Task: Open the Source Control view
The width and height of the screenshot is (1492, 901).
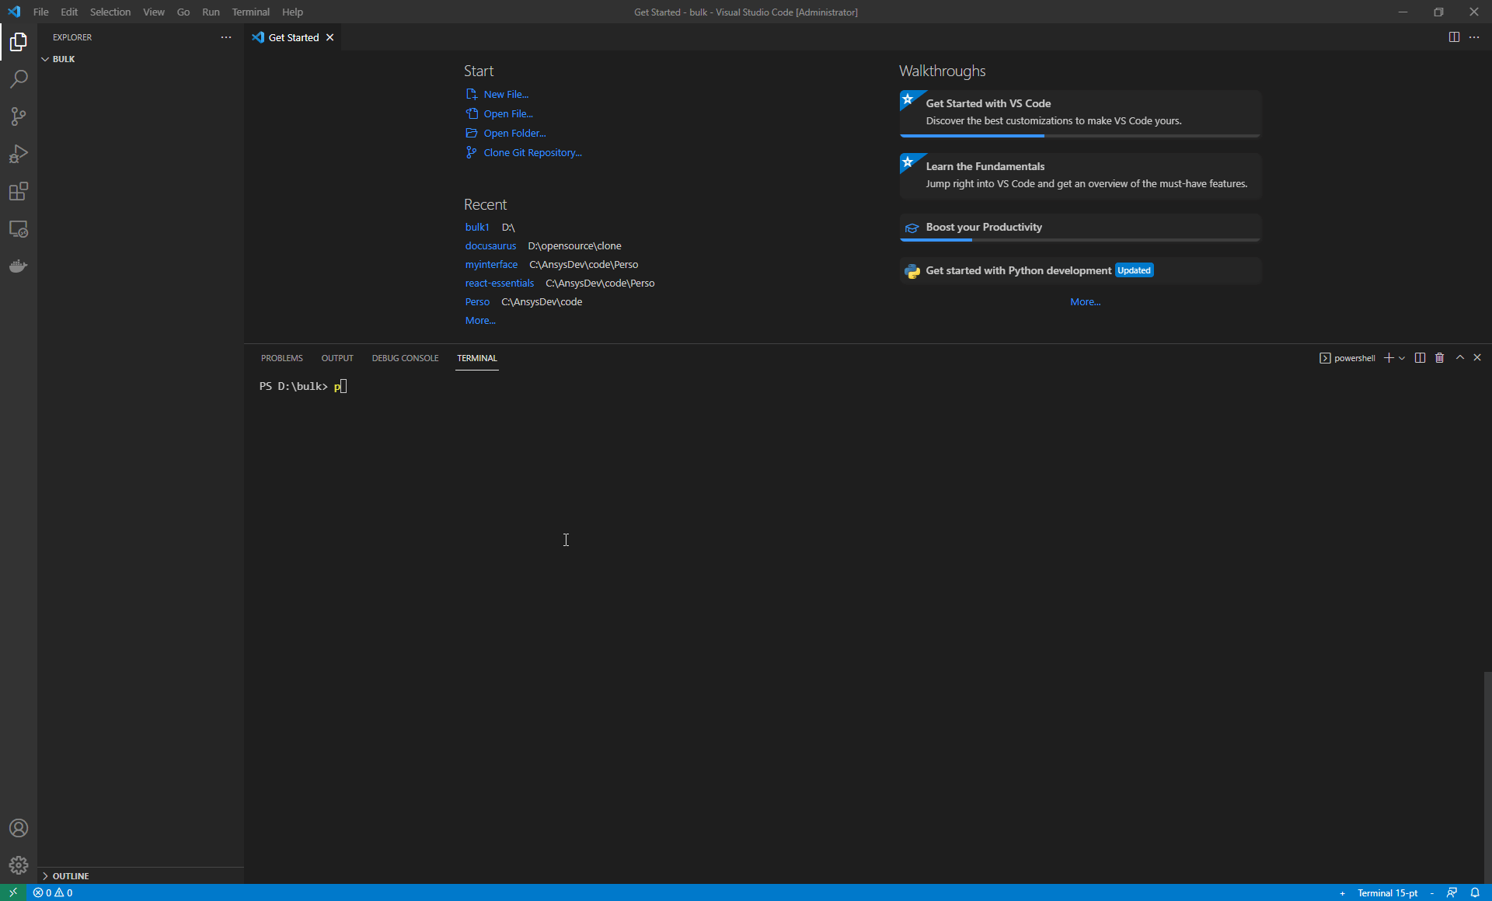Action: click(x=19, y=117)
